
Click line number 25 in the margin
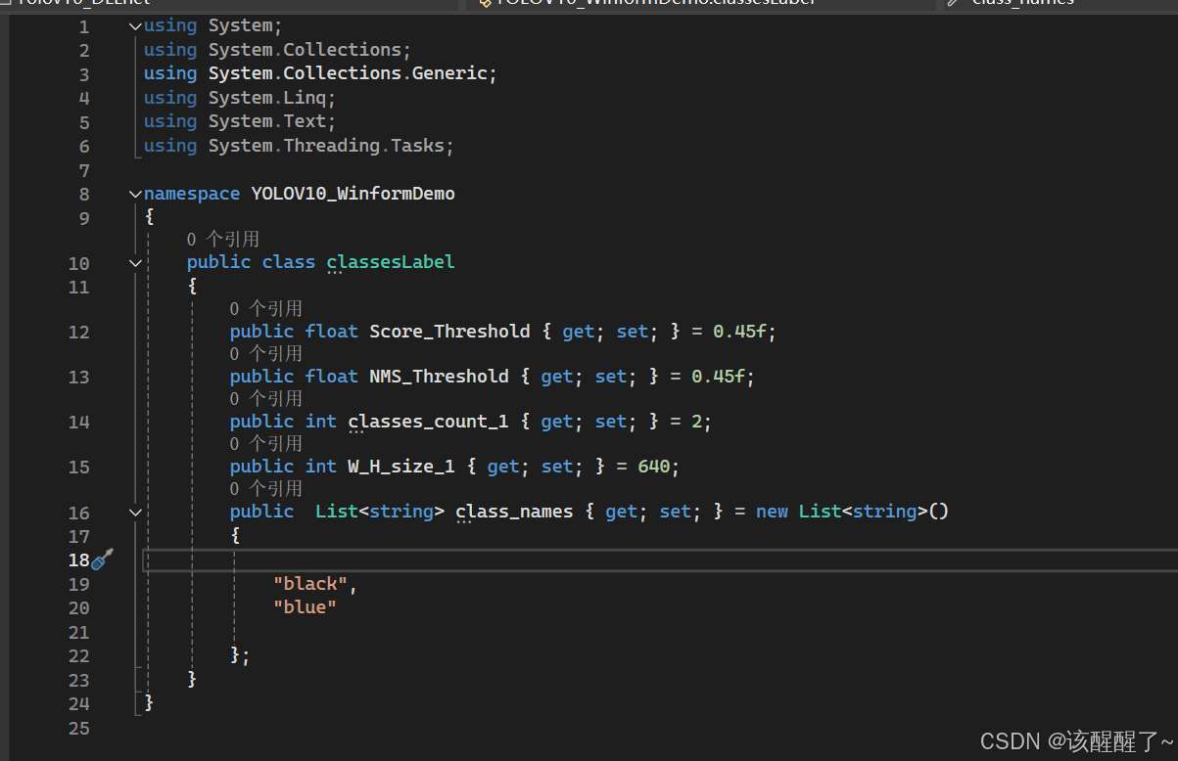79,729
